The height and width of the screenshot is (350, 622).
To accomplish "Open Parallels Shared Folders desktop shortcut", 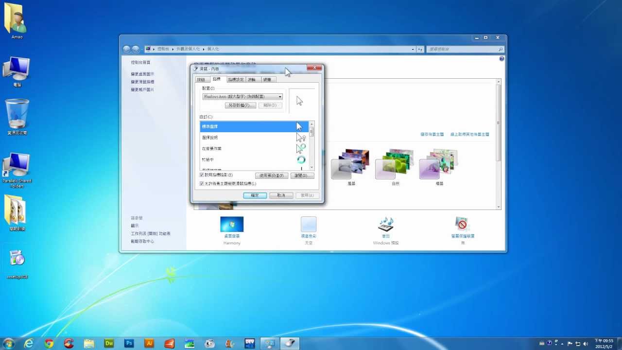I will pyautogui.click(x=17, y=171).
